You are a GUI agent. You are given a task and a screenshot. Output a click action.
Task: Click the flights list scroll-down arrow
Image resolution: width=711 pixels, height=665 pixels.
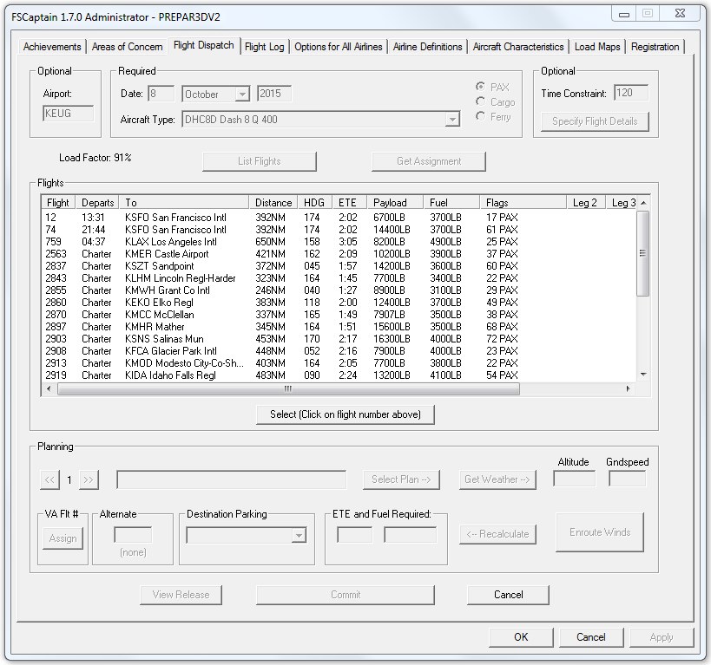coord(643,375)
